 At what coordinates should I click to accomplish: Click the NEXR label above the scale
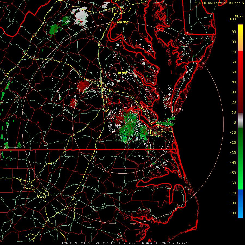[239, 16]
